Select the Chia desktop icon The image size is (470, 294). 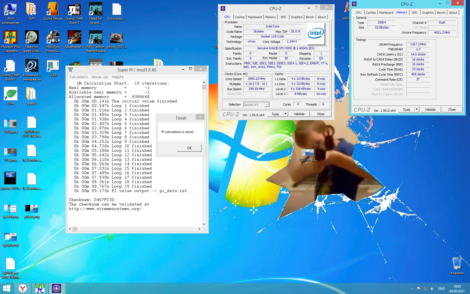11,96
